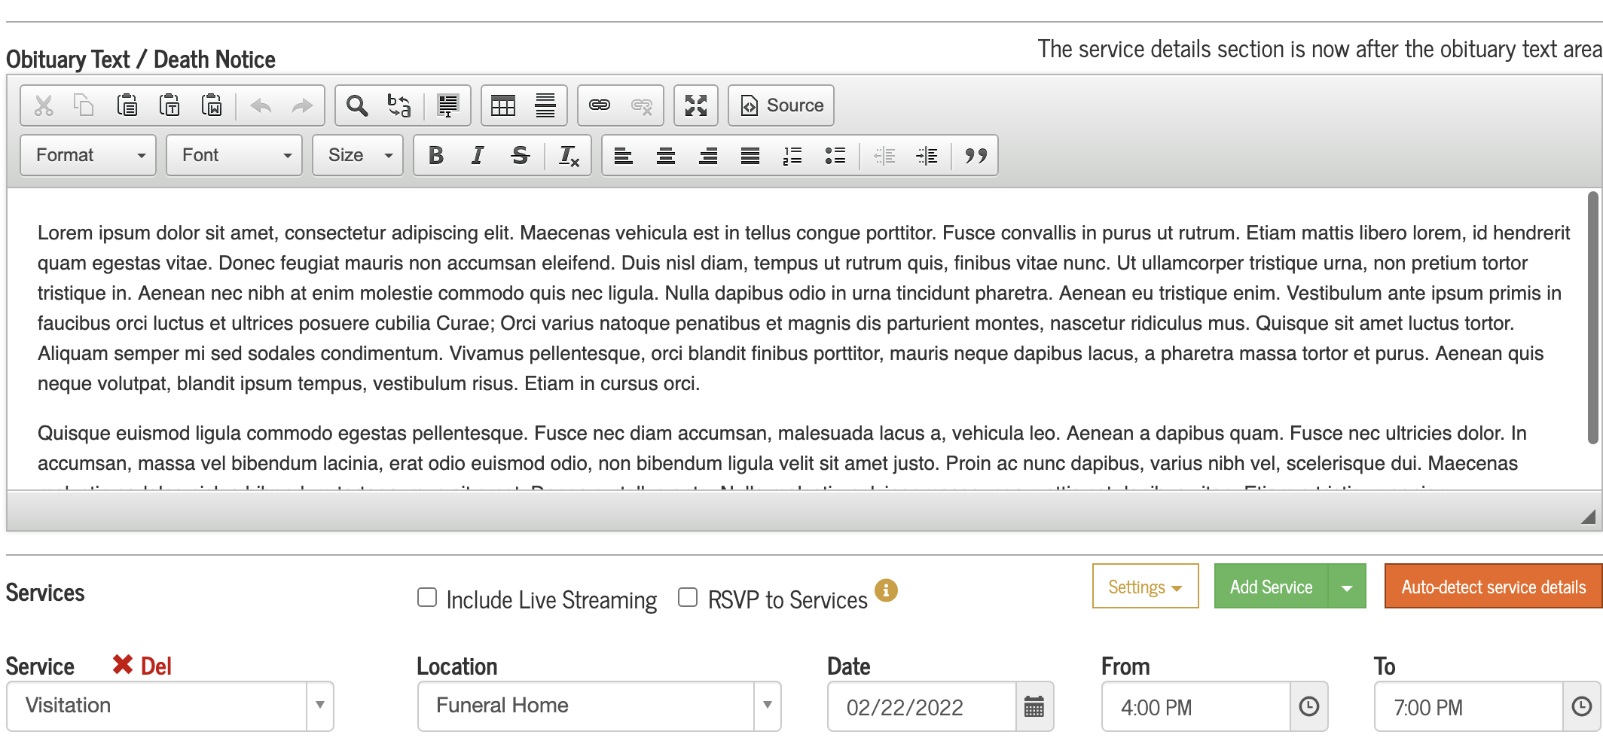Check the RSVP to Services box

(x=688, y=598)
